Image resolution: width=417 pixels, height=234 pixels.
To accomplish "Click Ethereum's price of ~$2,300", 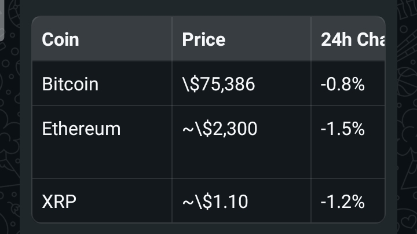I will point(219,128).
